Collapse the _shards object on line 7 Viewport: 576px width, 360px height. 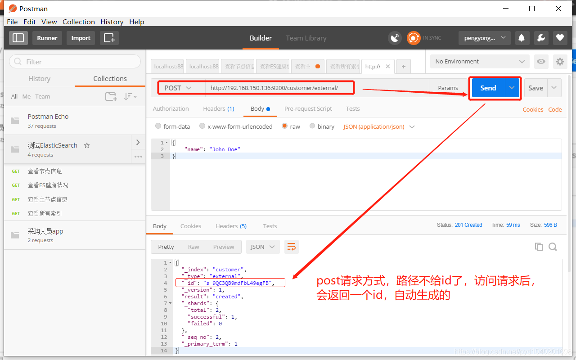click(170, 303)
